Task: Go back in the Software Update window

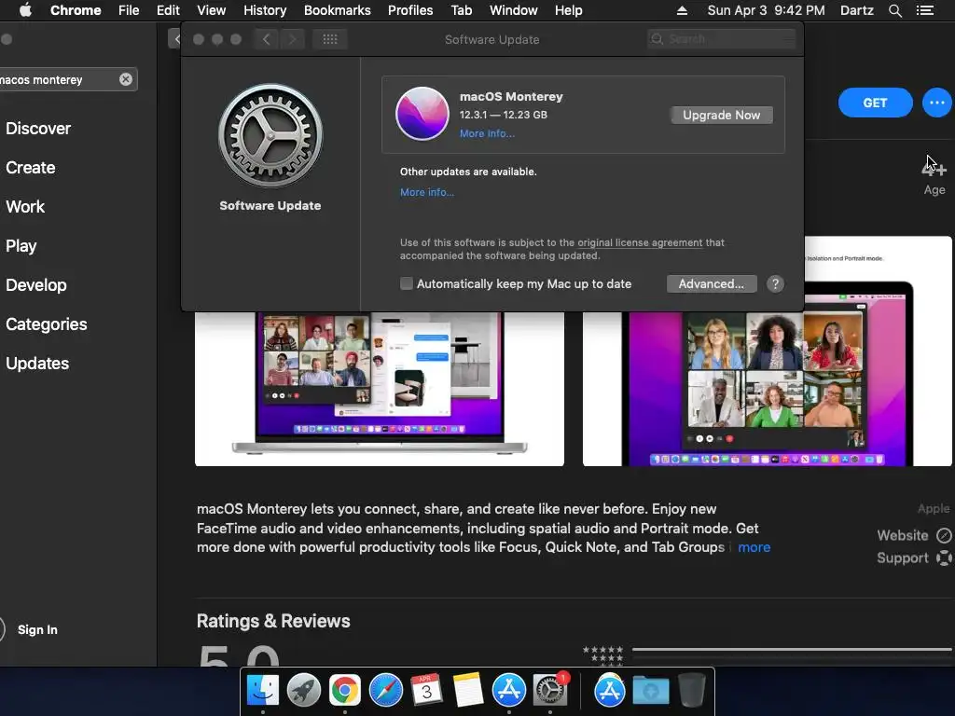Action: [266, 39]
